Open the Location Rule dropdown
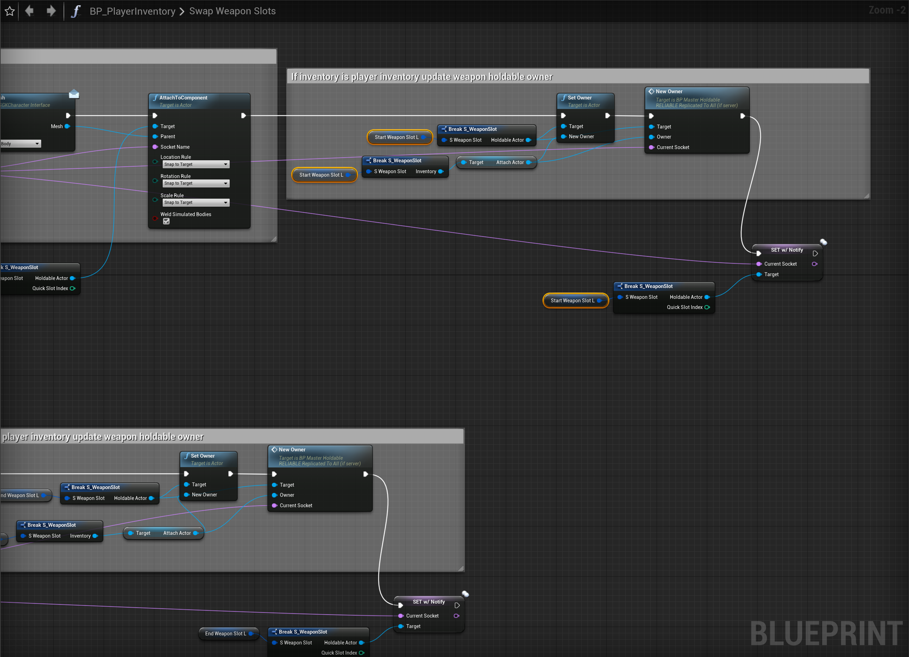Image resolution: width=909 pixels, height=657 pixels. coord(196,164)
